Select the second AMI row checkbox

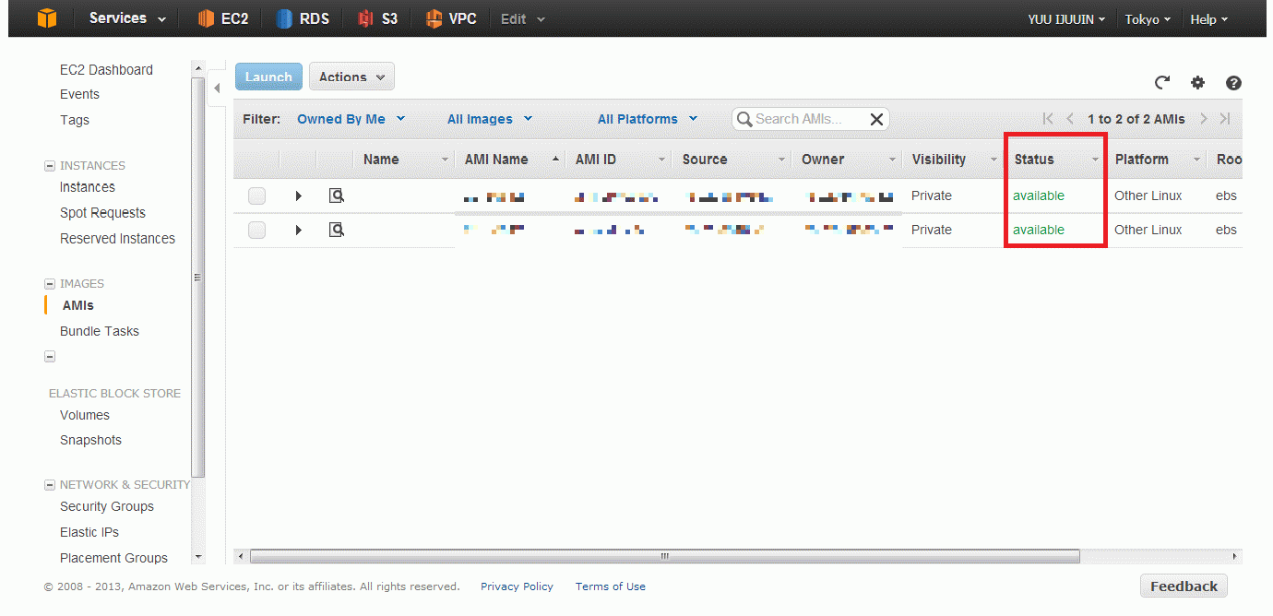coord(256,230)
